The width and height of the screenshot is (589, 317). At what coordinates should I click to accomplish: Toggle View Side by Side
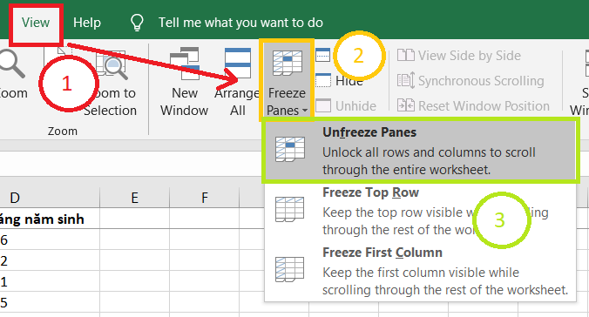[459, 56]
